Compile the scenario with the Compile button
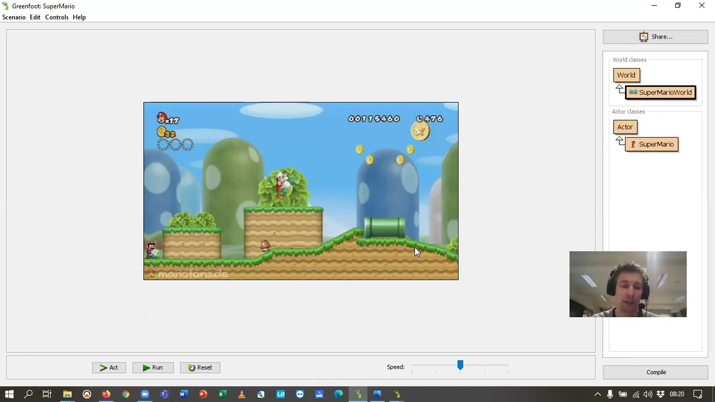The image size is (715, 402). pyautogui.click(x=655, y=372)
